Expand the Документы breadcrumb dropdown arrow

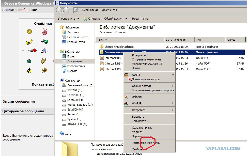pyautogui.click(x=119, y=10)
